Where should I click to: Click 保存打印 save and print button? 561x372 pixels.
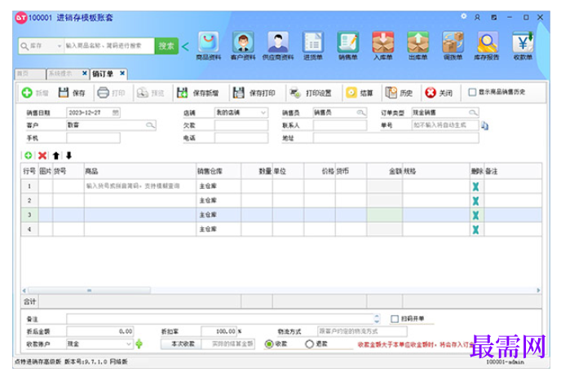pyautogui.click(x=254, y=93)
